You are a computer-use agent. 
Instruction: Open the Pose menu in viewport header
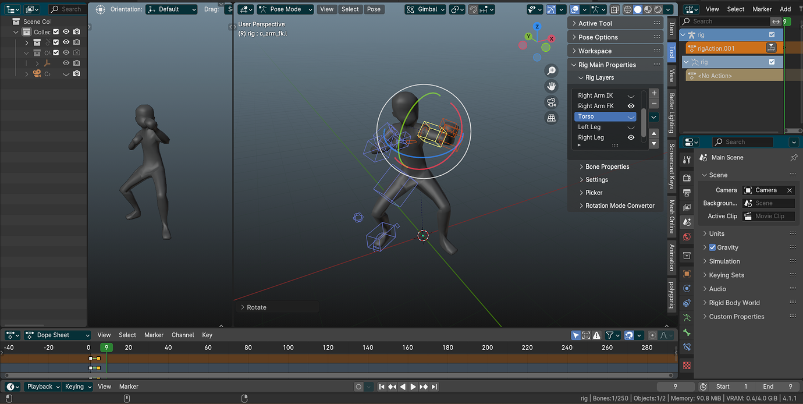(x=374, y=9)
